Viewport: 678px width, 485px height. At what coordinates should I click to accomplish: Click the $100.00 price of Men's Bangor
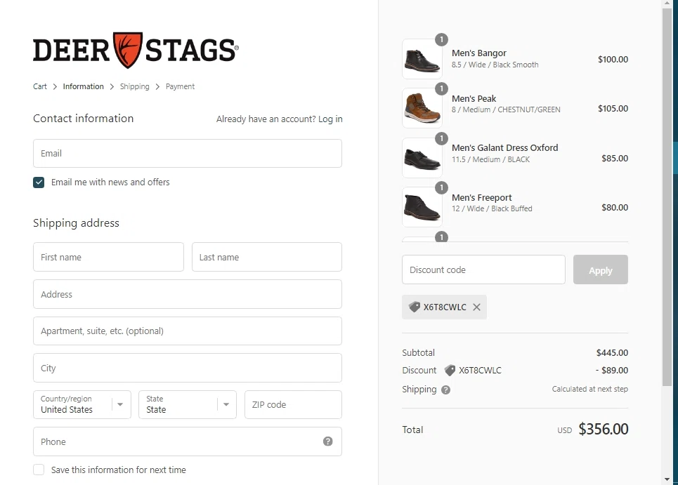(x=613, y=60)
